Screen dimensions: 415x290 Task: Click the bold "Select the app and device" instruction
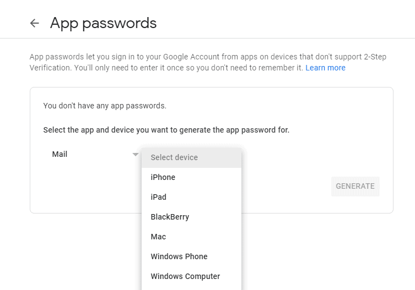(166, 130)
